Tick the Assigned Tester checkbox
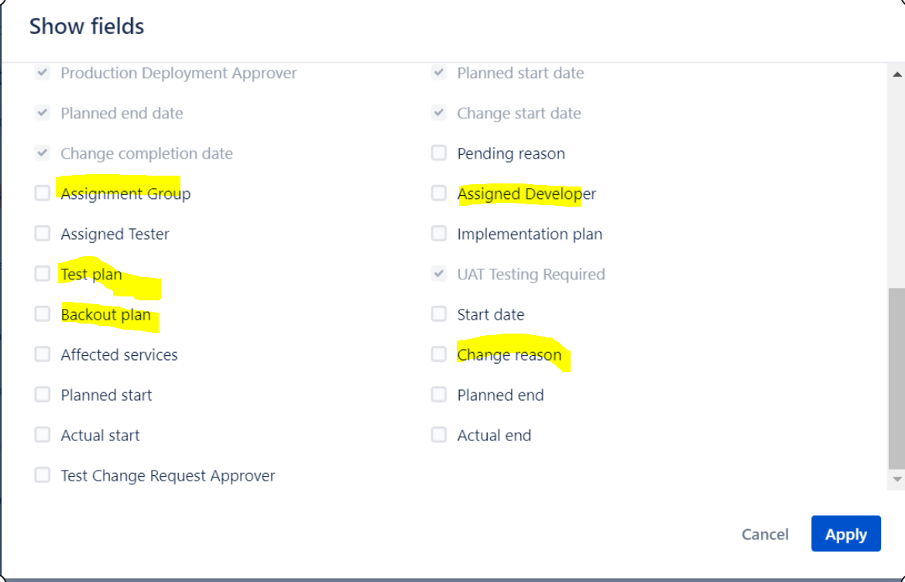The width and height of the screenshot is (905, 582). click(x=42, y=234)
